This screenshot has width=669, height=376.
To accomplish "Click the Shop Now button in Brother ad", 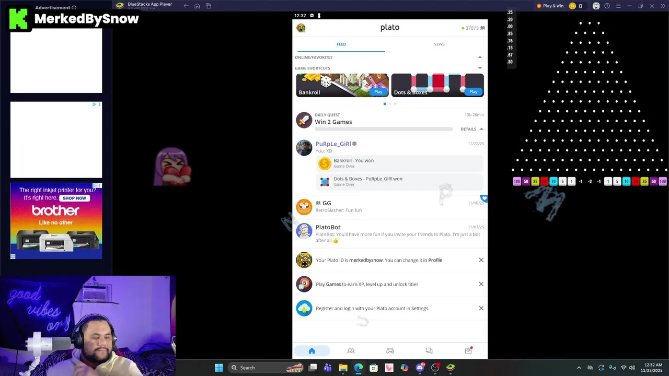I will coord(74,198).
